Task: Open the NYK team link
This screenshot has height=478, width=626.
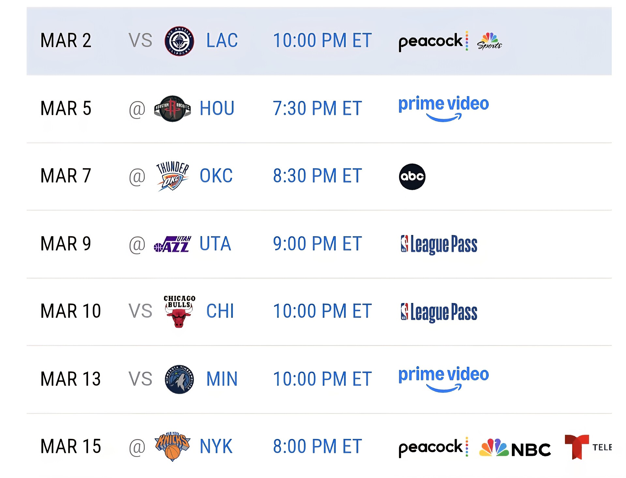Action: click(216, 446)
